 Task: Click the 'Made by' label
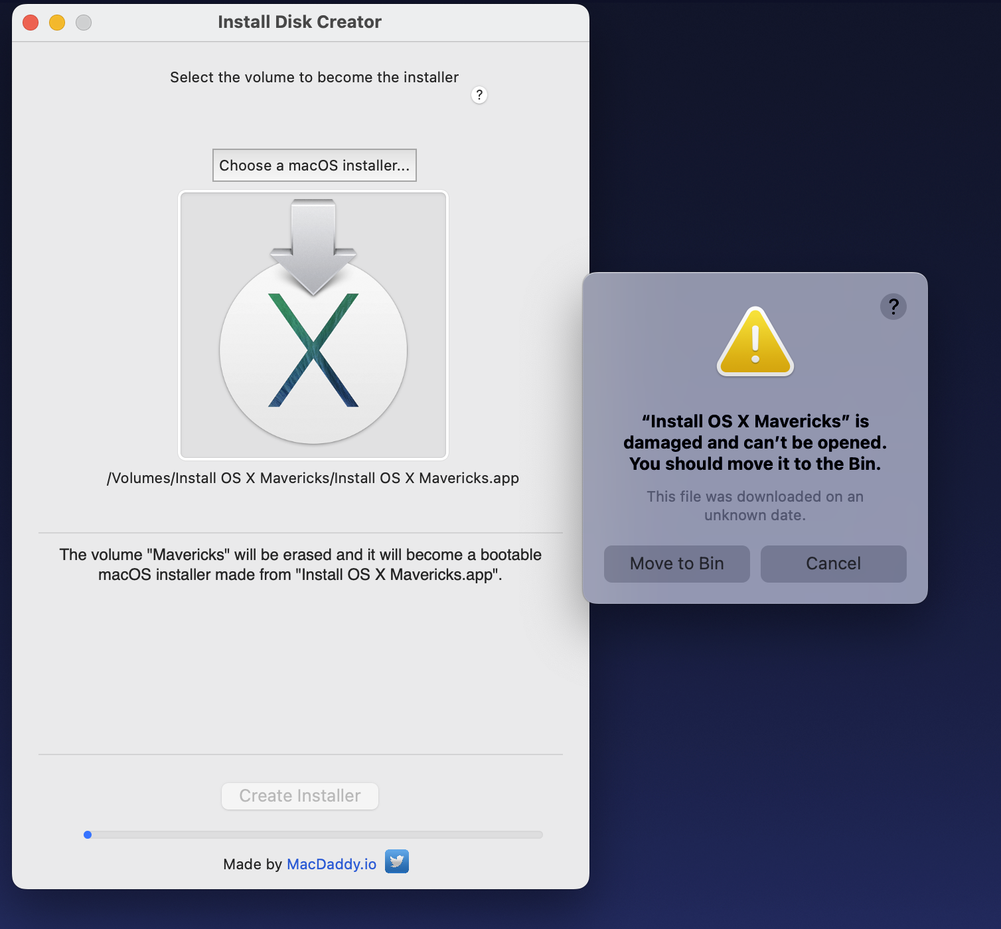[x=252, y=864]
